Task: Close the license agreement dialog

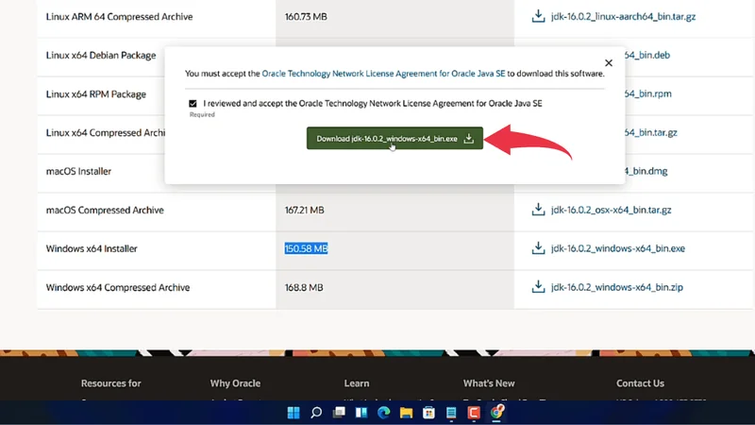Action: [x=608, y=63]
